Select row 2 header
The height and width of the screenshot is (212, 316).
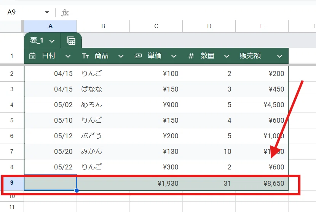pos(12,74)
